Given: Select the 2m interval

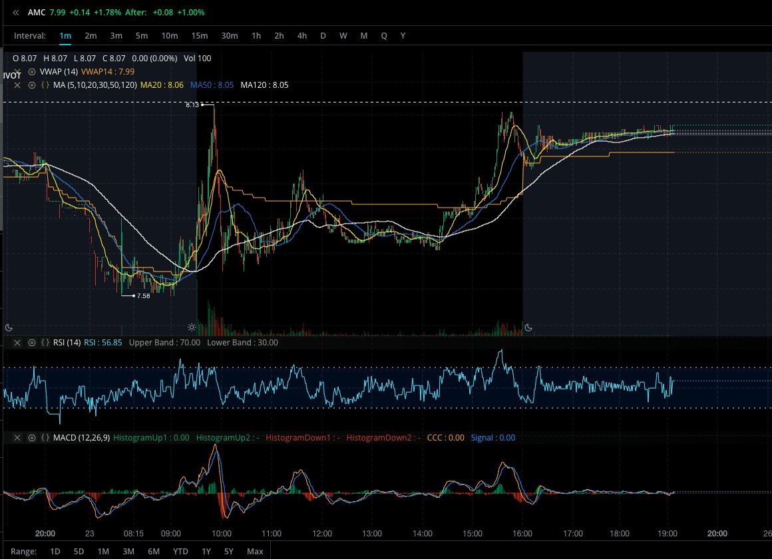Looking at the screenshot, I should coord(91,35).
